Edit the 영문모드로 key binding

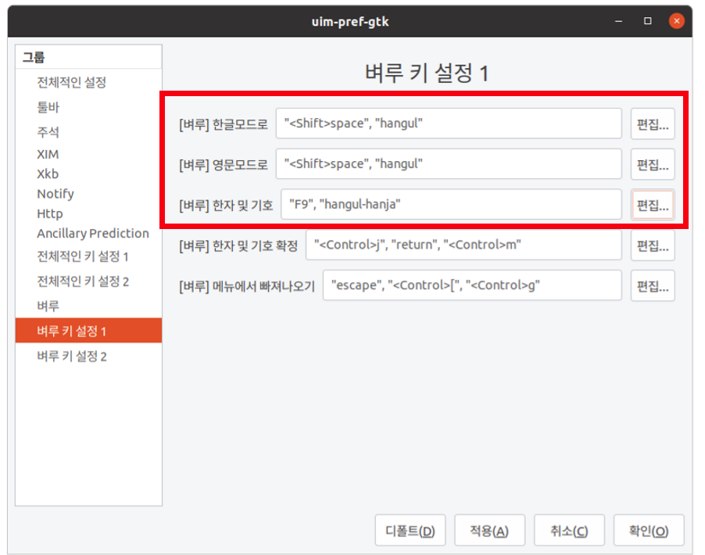(653, 164)
